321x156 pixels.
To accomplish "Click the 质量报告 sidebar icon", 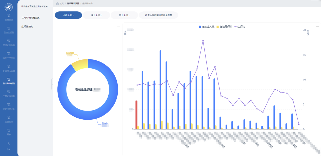I will tap(9, 117).
